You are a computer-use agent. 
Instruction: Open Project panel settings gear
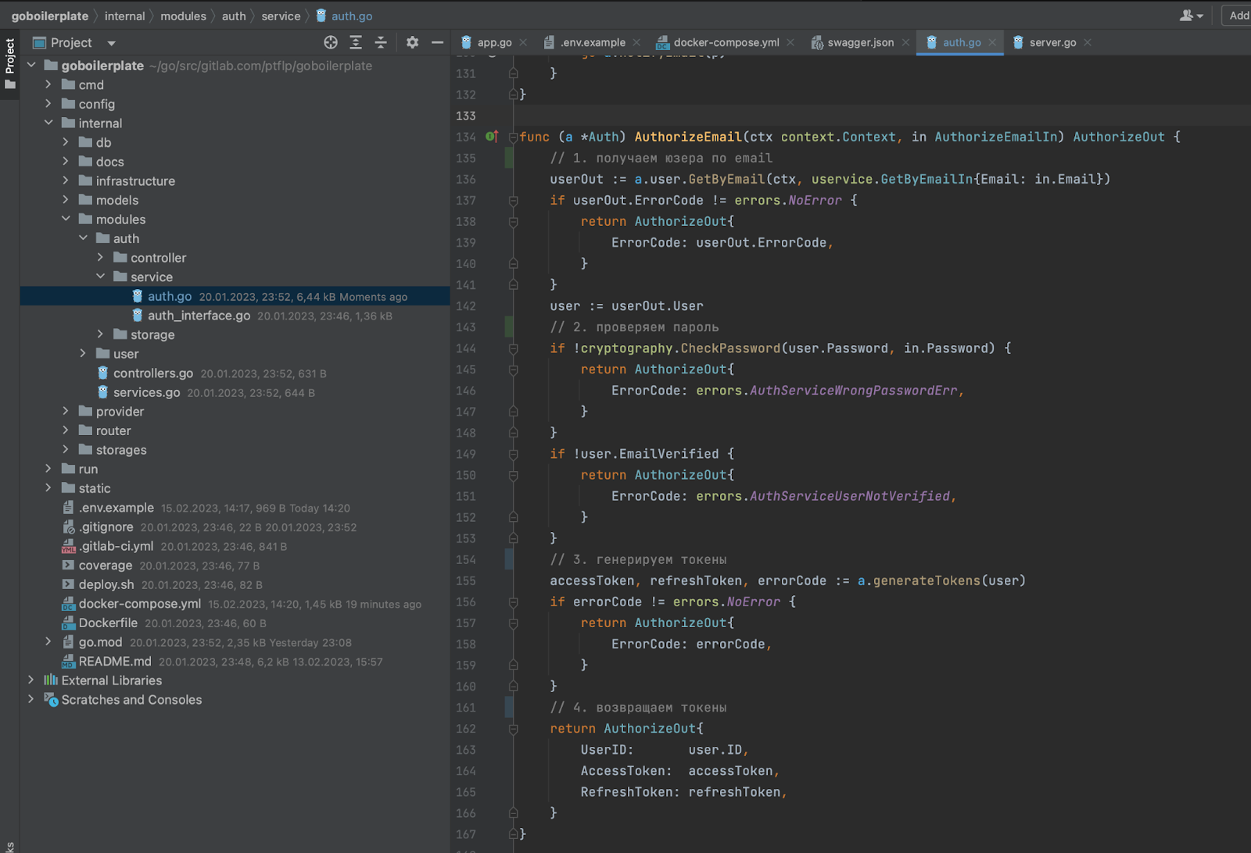(412, 43)
